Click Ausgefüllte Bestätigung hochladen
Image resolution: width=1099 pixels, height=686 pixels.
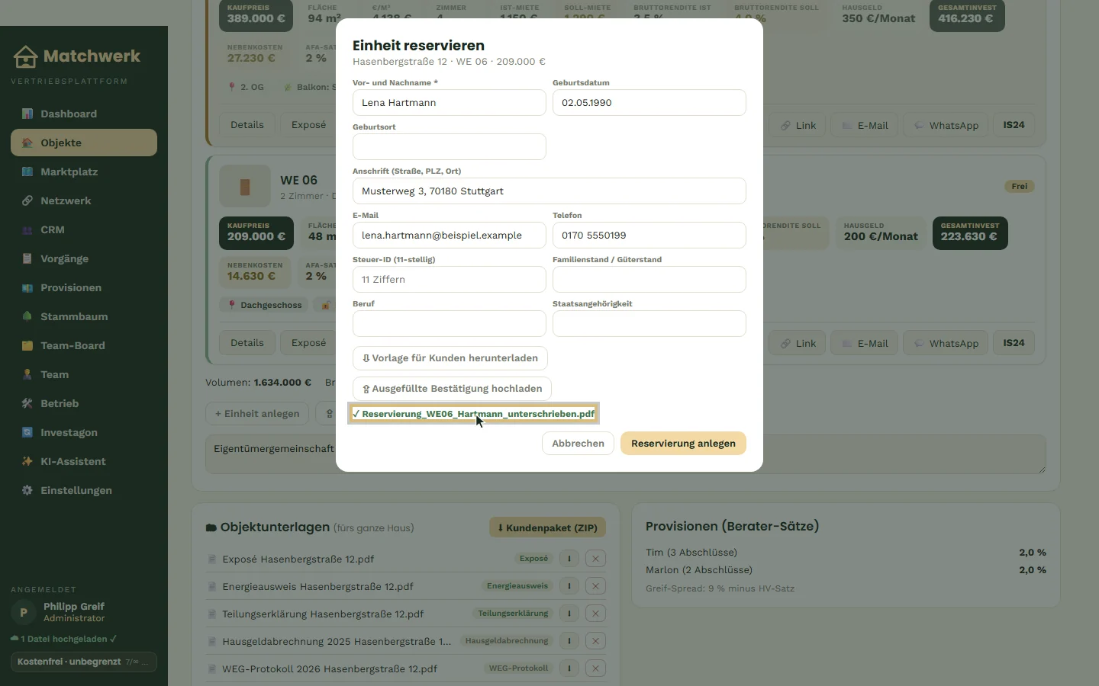point(452,389)
